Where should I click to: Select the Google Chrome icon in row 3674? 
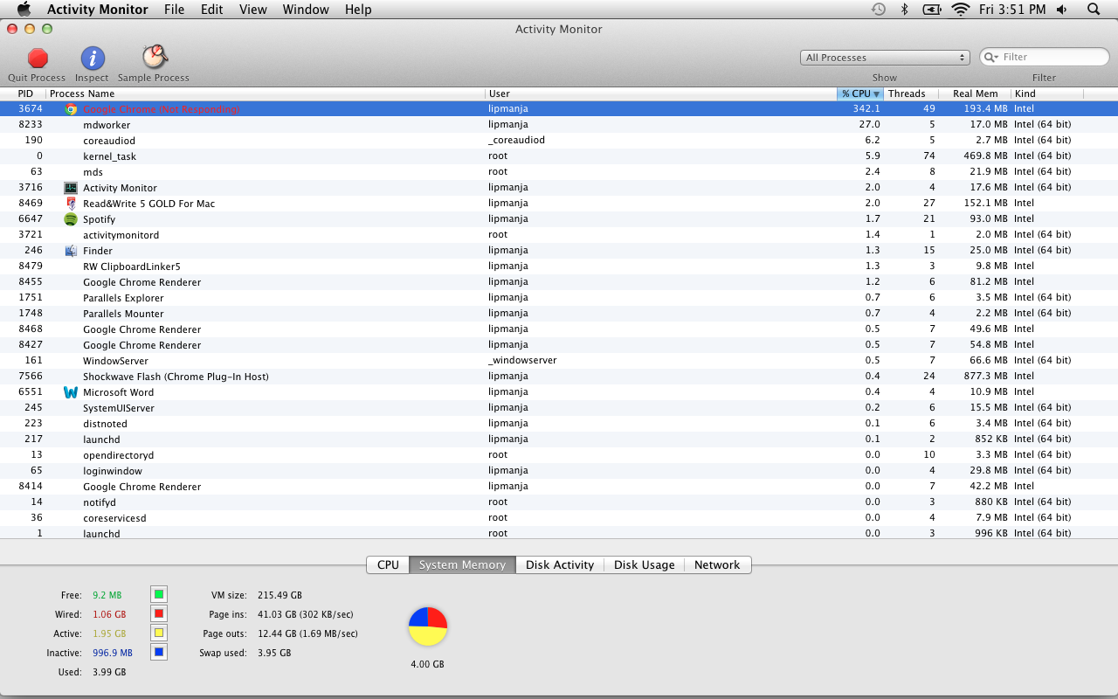point(71,109)
